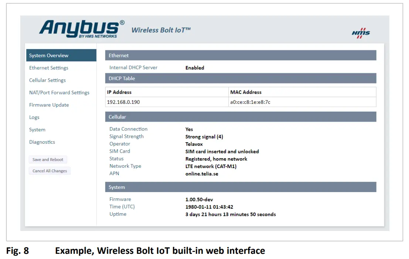
Task: Select the MAC Address a0:ce:c8:1e:e8:7c cell
Action: (x=252, y=102)
